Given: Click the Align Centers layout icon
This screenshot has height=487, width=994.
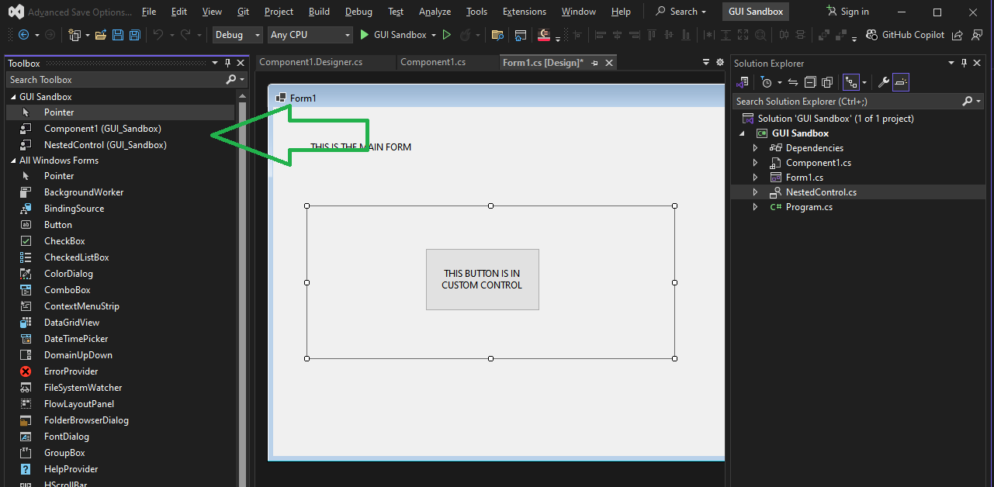Looking at the screenshot, I should [618, 35].
